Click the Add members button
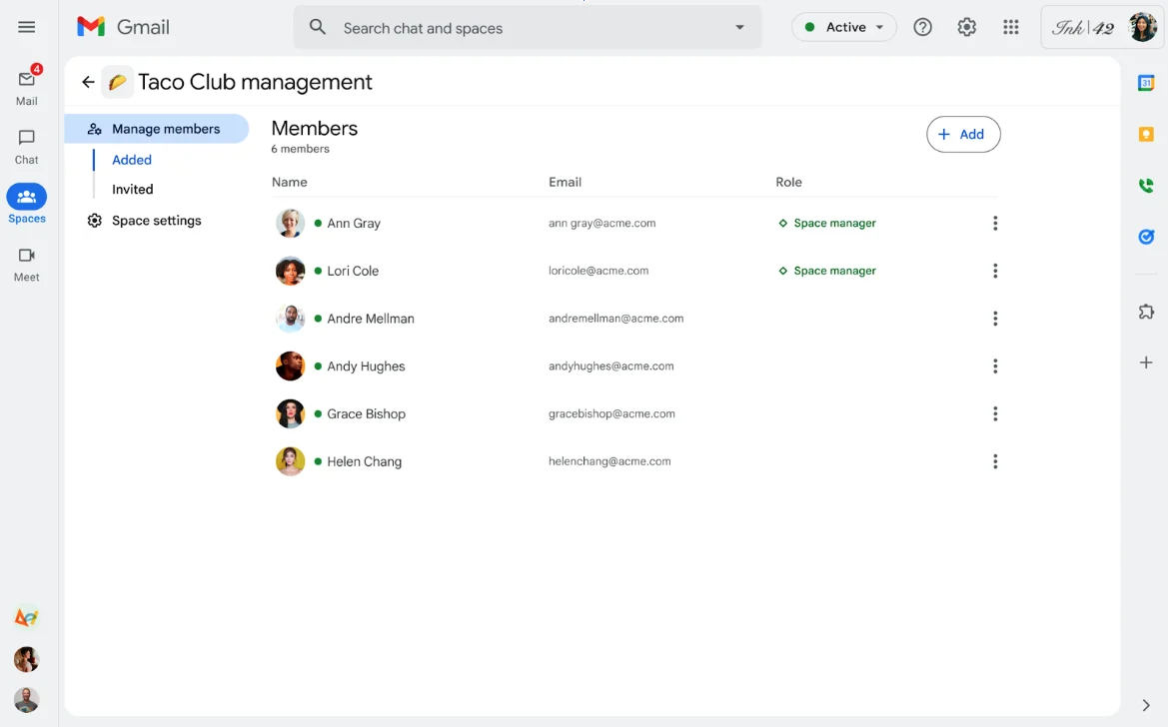Viewport: 1168px width, 727px height. click(x=962, y=135)
